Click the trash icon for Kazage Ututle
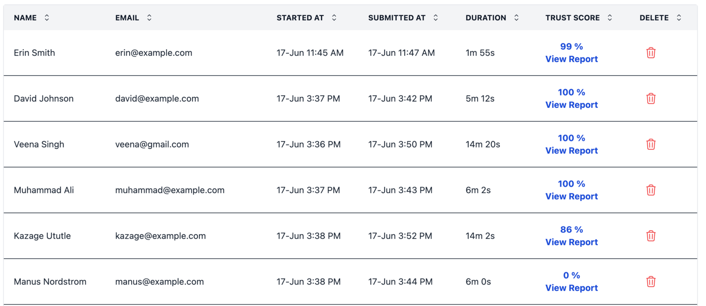 coord(651,236)
